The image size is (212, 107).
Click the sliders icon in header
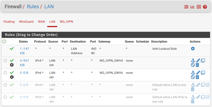click(x=186, y=7)
